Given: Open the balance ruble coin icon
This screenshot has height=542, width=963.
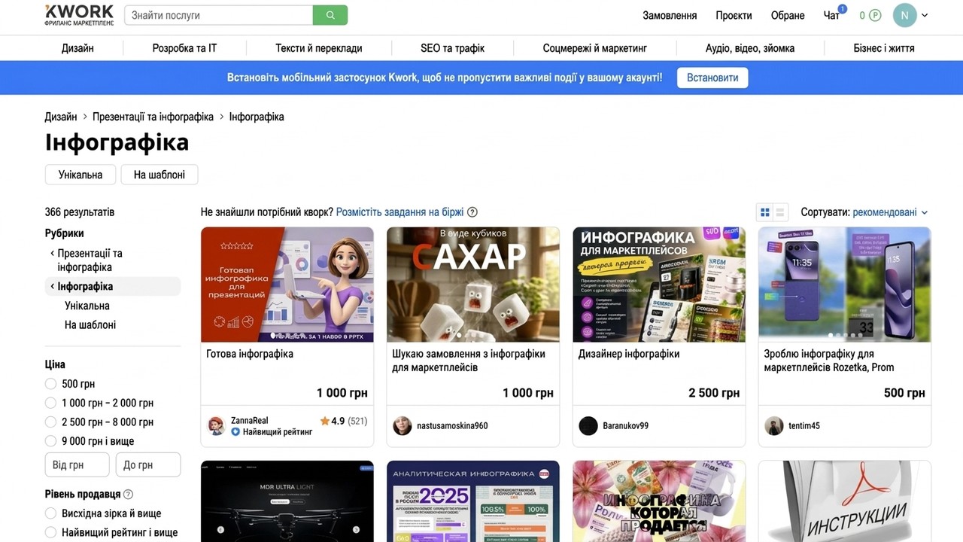Looking at the screenshot, I should [875, 15].
